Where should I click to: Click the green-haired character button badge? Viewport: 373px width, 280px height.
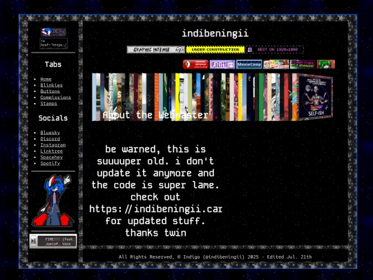(x=326, y=64)
